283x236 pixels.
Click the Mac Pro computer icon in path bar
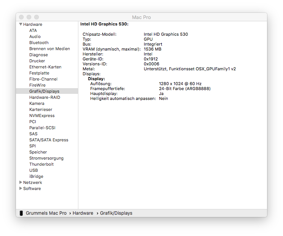pos(21,213)
